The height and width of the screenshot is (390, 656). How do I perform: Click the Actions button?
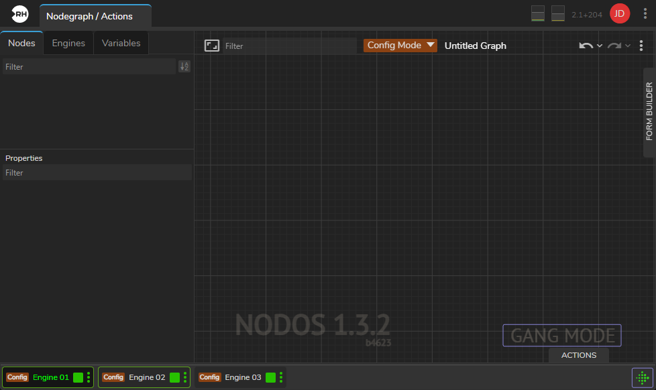click(x=578, y=355)
